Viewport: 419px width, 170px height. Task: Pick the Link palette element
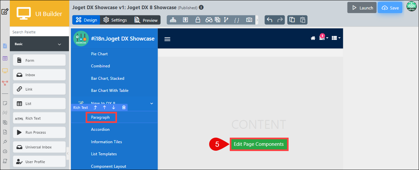39,89
